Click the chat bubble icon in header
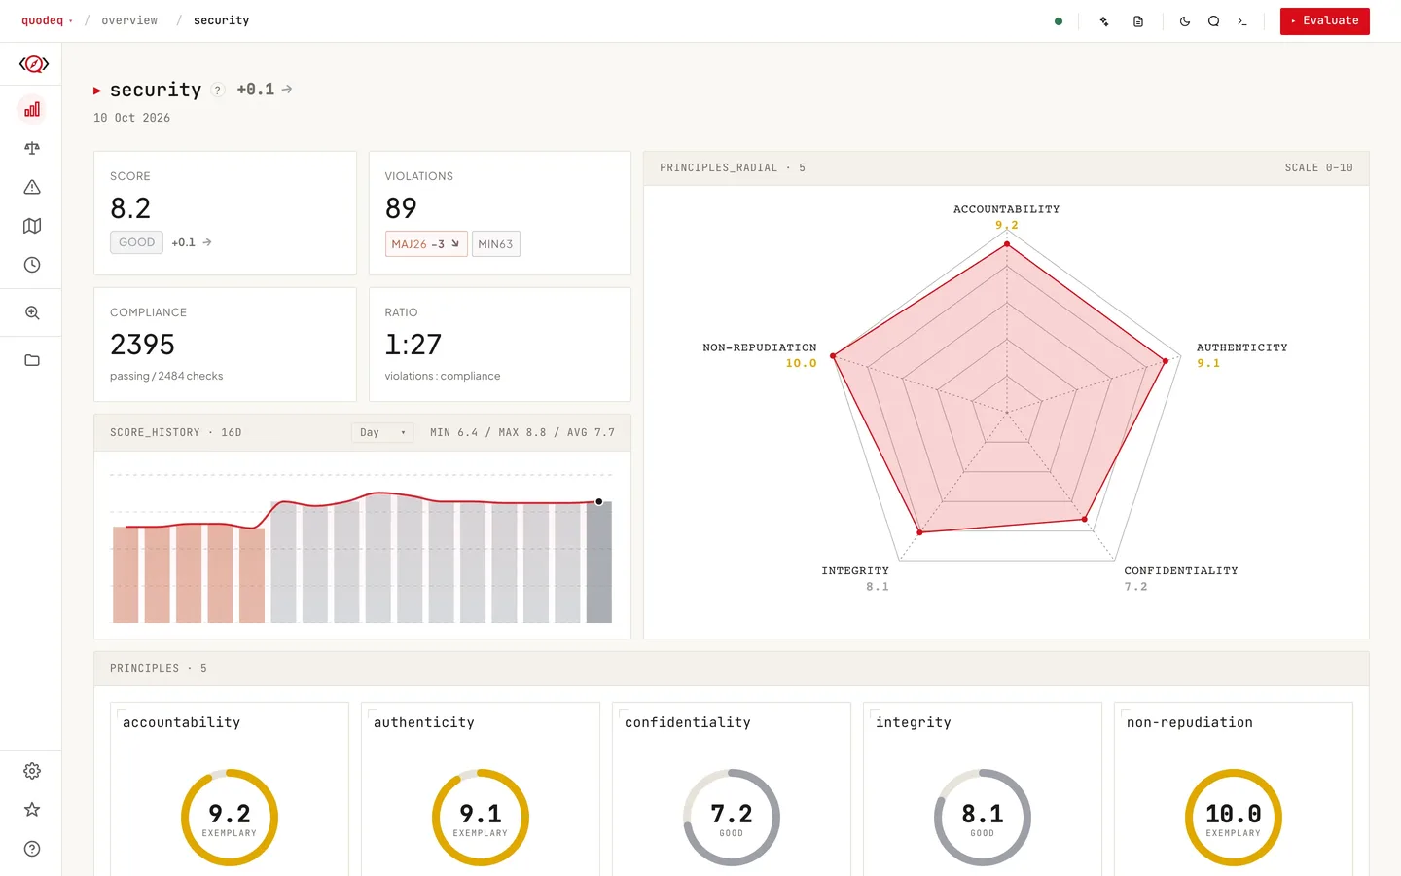 point(1213,21)
